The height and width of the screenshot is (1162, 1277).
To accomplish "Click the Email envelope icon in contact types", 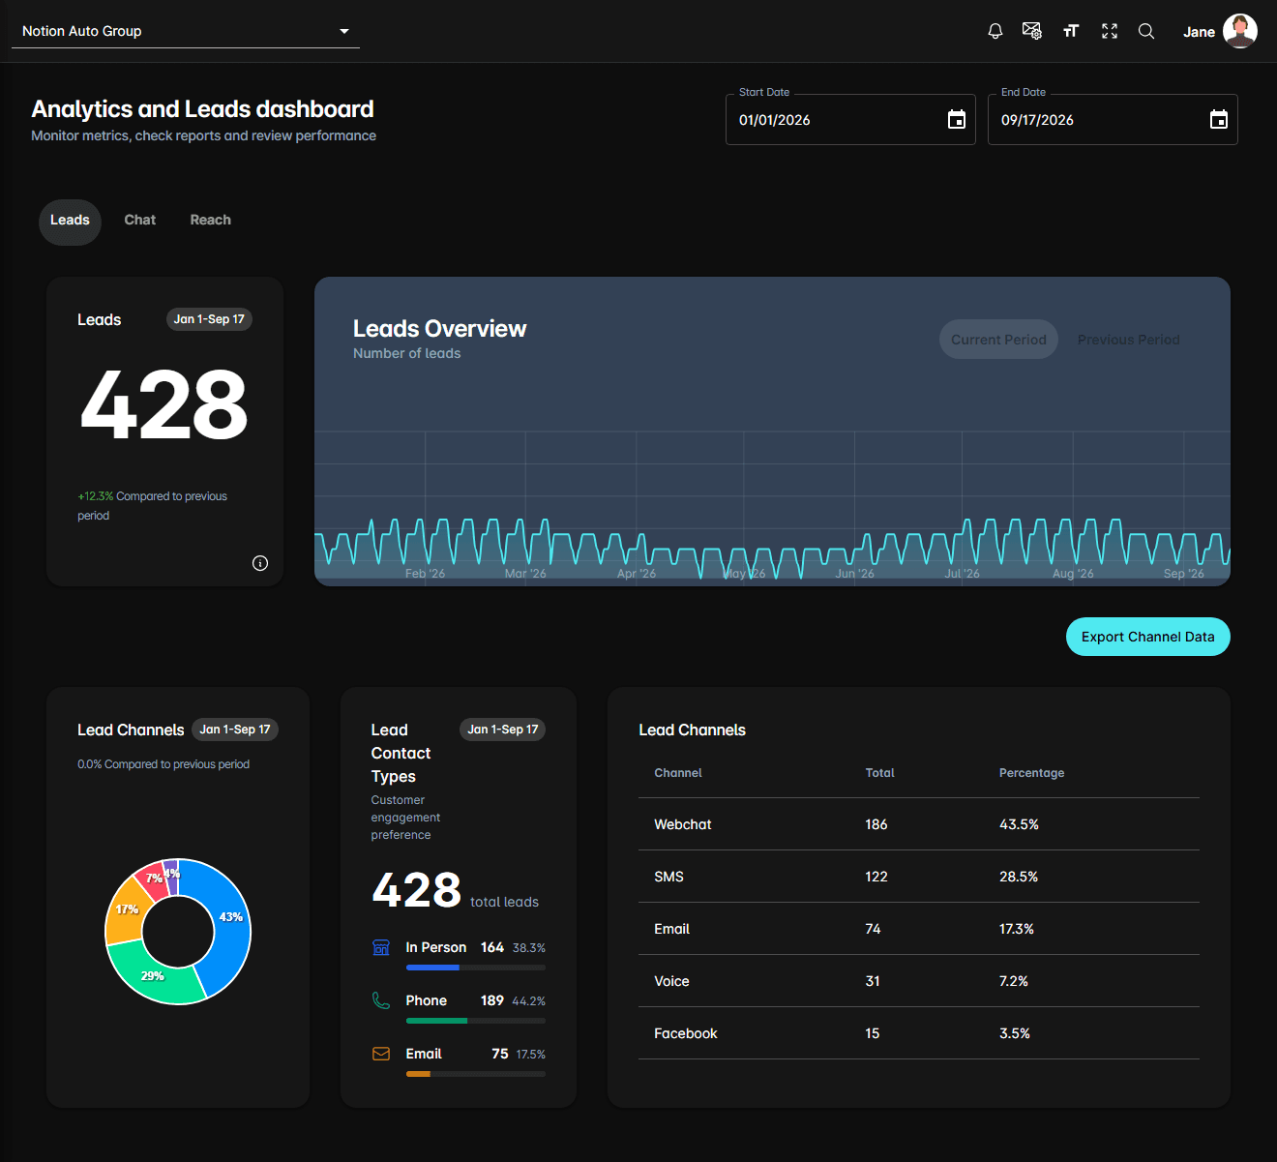I will pyautogui.click(x=381, y=1054).
